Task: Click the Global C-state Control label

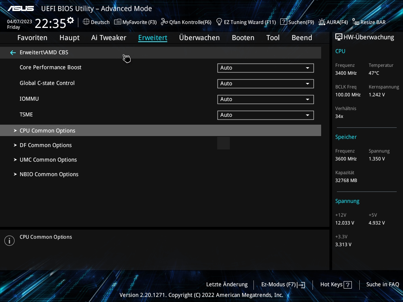Action: (x=47, y=83)
